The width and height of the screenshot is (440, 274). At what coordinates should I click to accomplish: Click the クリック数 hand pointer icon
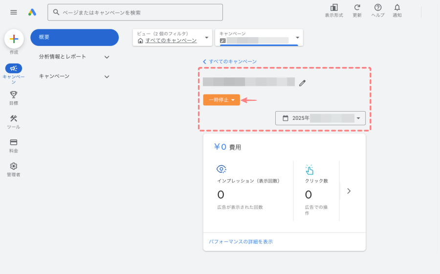309,170
